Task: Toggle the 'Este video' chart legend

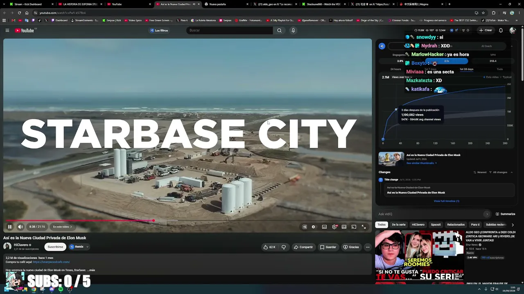Action: (491, 77)
